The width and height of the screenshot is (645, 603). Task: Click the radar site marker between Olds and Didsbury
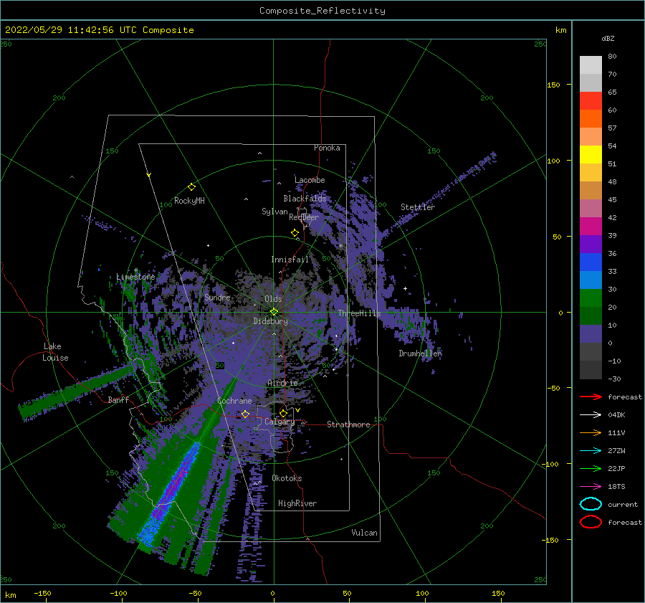[x=274, y=312]
